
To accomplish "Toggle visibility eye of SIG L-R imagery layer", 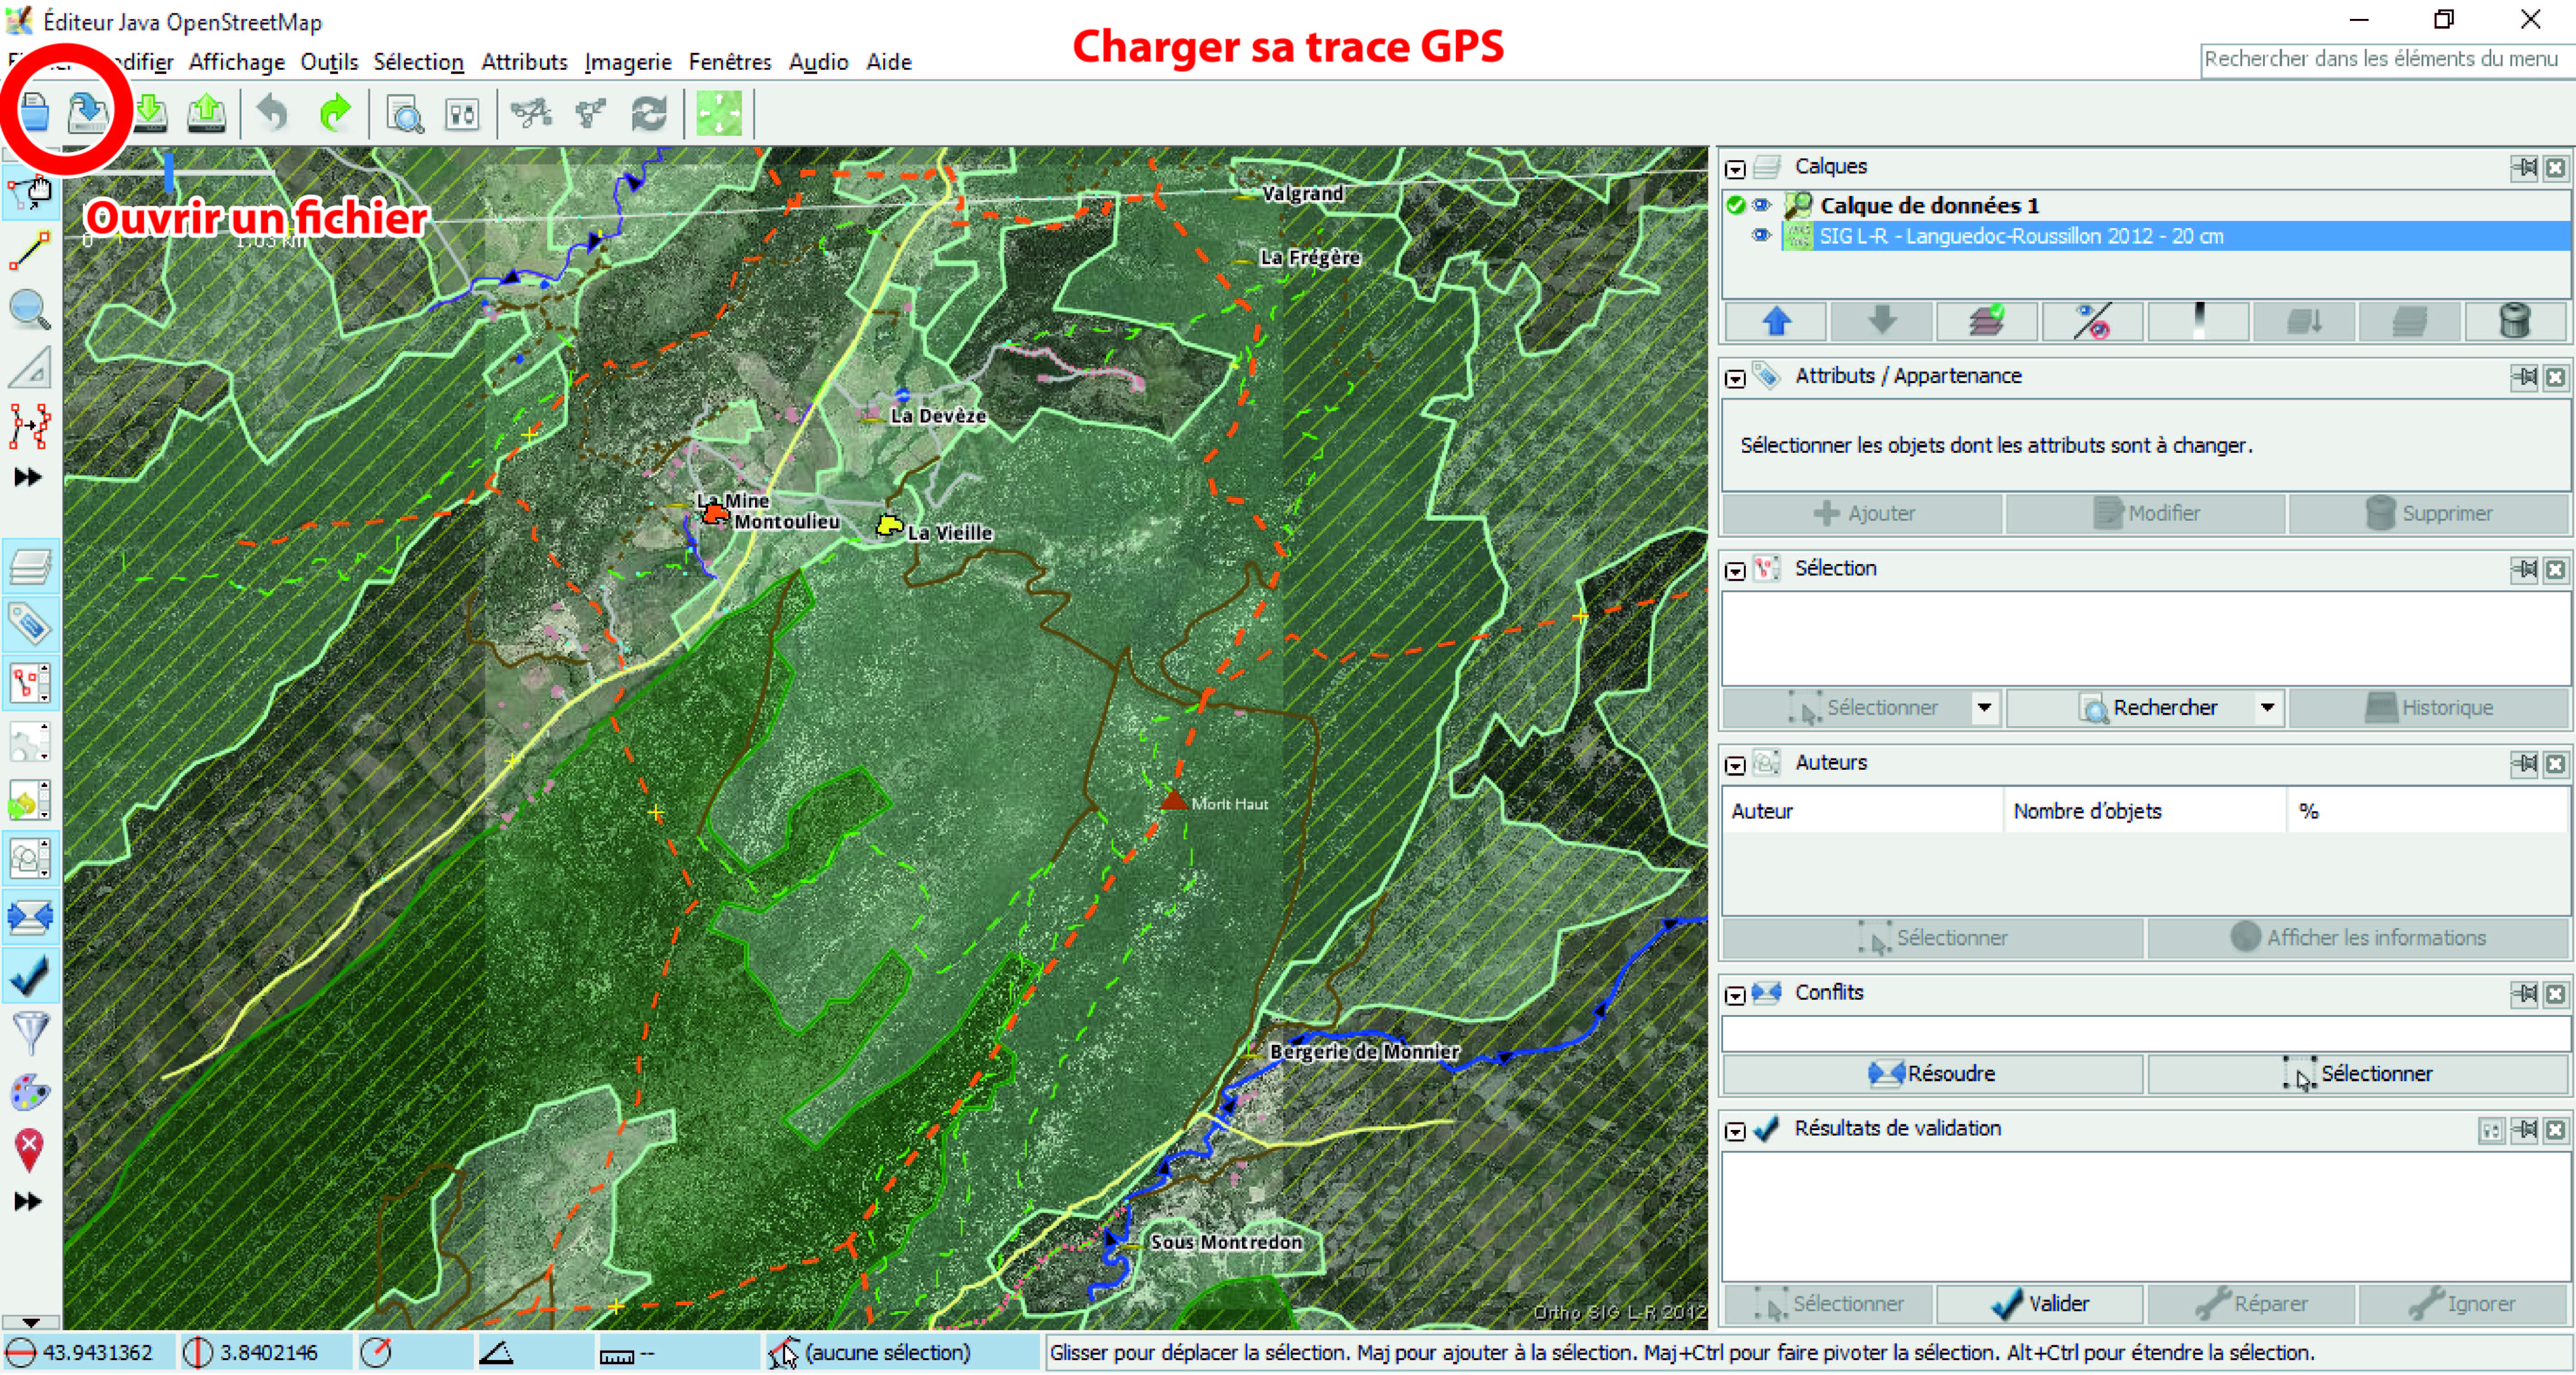I will tap(1762, 236).
